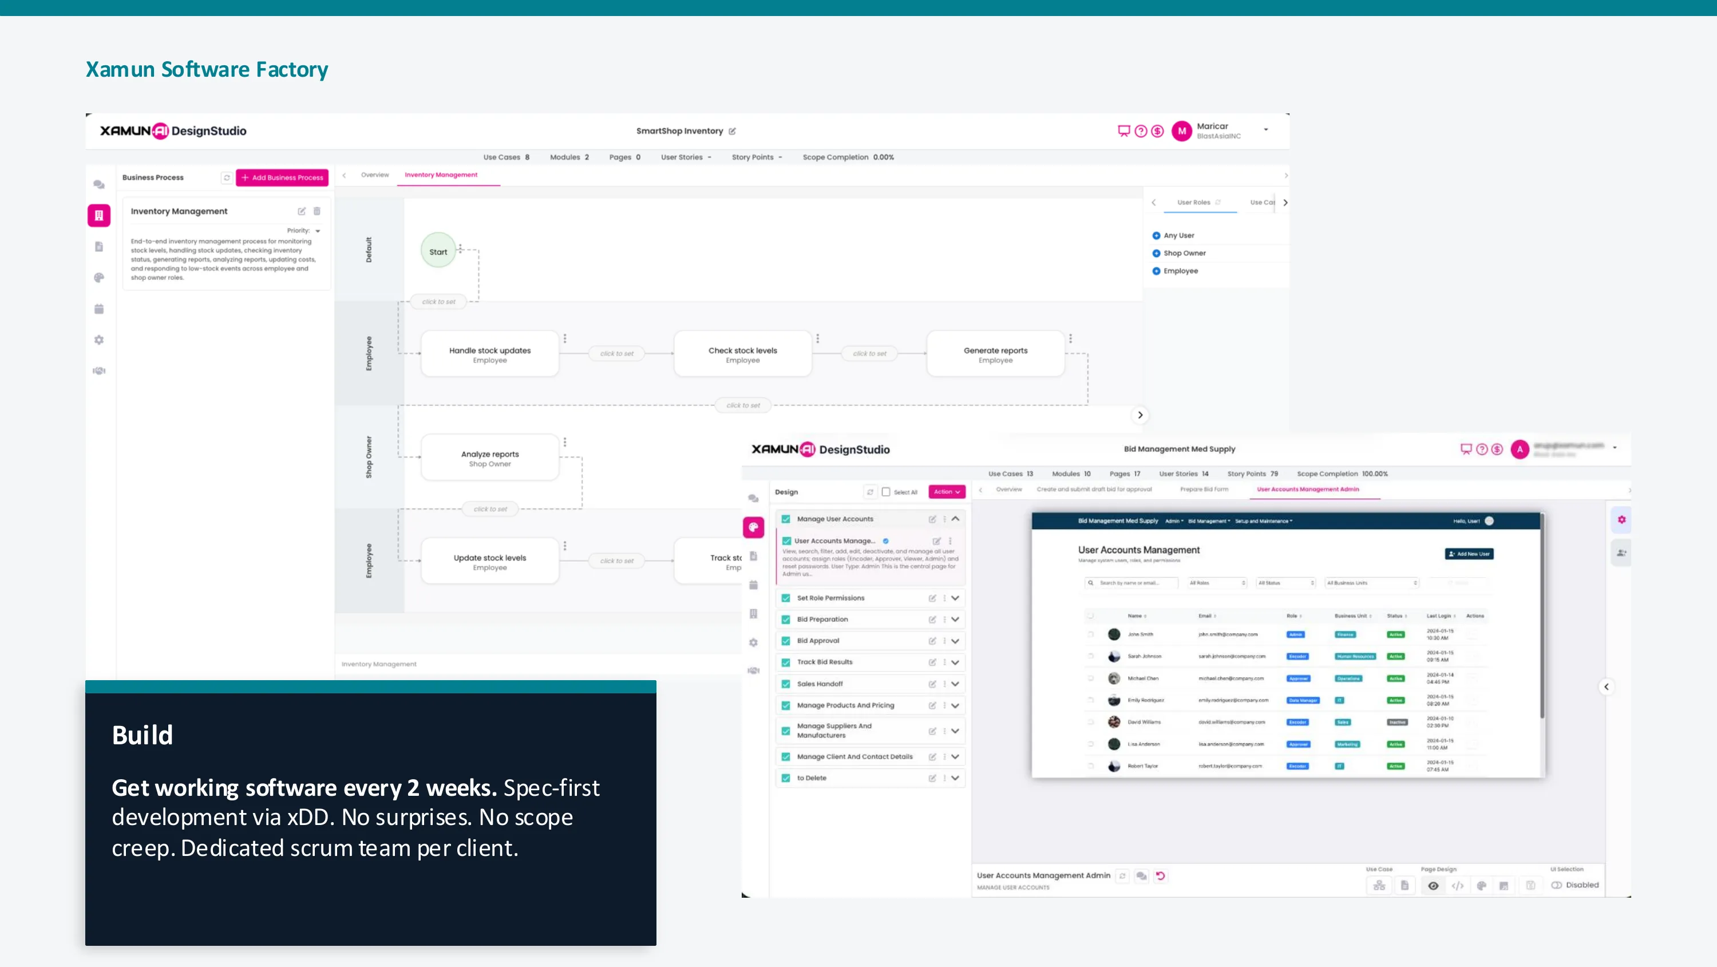Open the Priority dropdown for Inventory Management
The image size is (1717, 967).
click(x=318, y=230)
